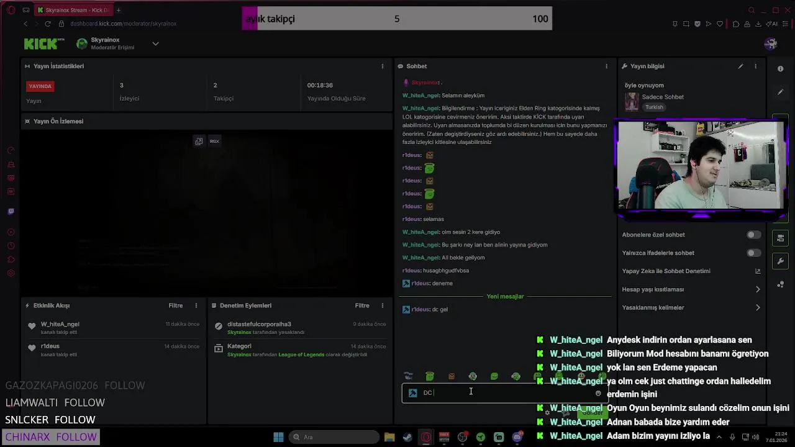
Task: Open browser downloads icon
Action: pyautogui.click(x=758, y=24)
